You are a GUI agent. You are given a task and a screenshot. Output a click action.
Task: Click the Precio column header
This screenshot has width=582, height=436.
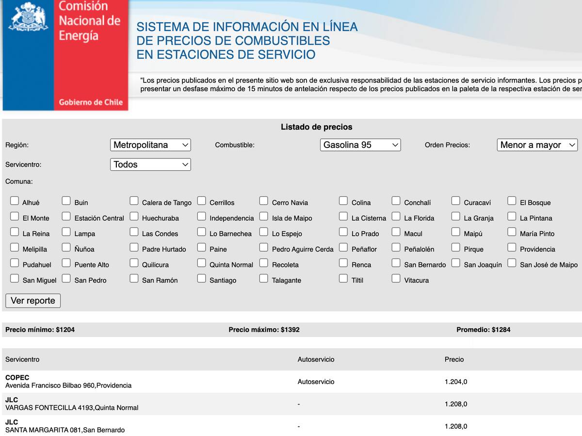tap(453, 359)
